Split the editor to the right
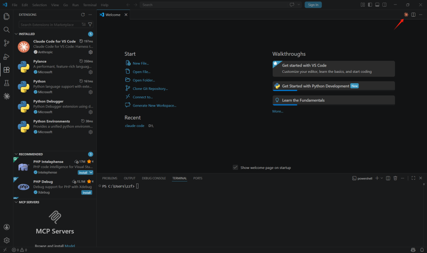427x253 pixels. [x=413, y=15]
